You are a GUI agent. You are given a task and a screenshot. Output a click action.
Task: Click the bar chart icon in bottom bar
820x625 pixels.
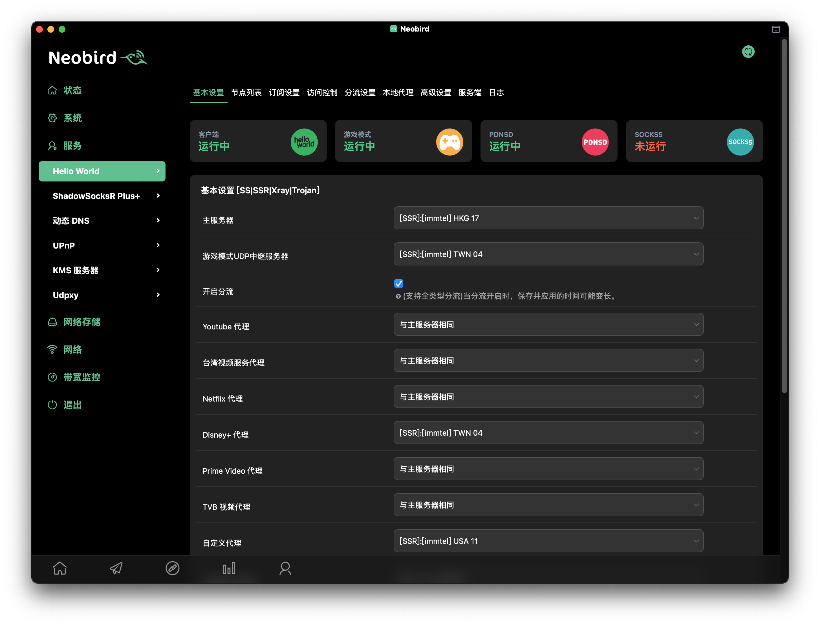click(229, 568)
